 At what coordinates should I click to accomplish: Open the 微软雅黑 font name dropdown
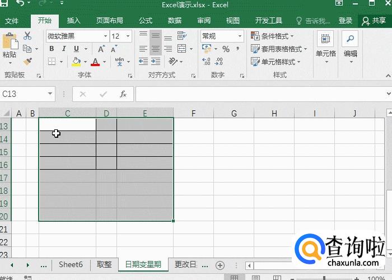click(105, 36)
